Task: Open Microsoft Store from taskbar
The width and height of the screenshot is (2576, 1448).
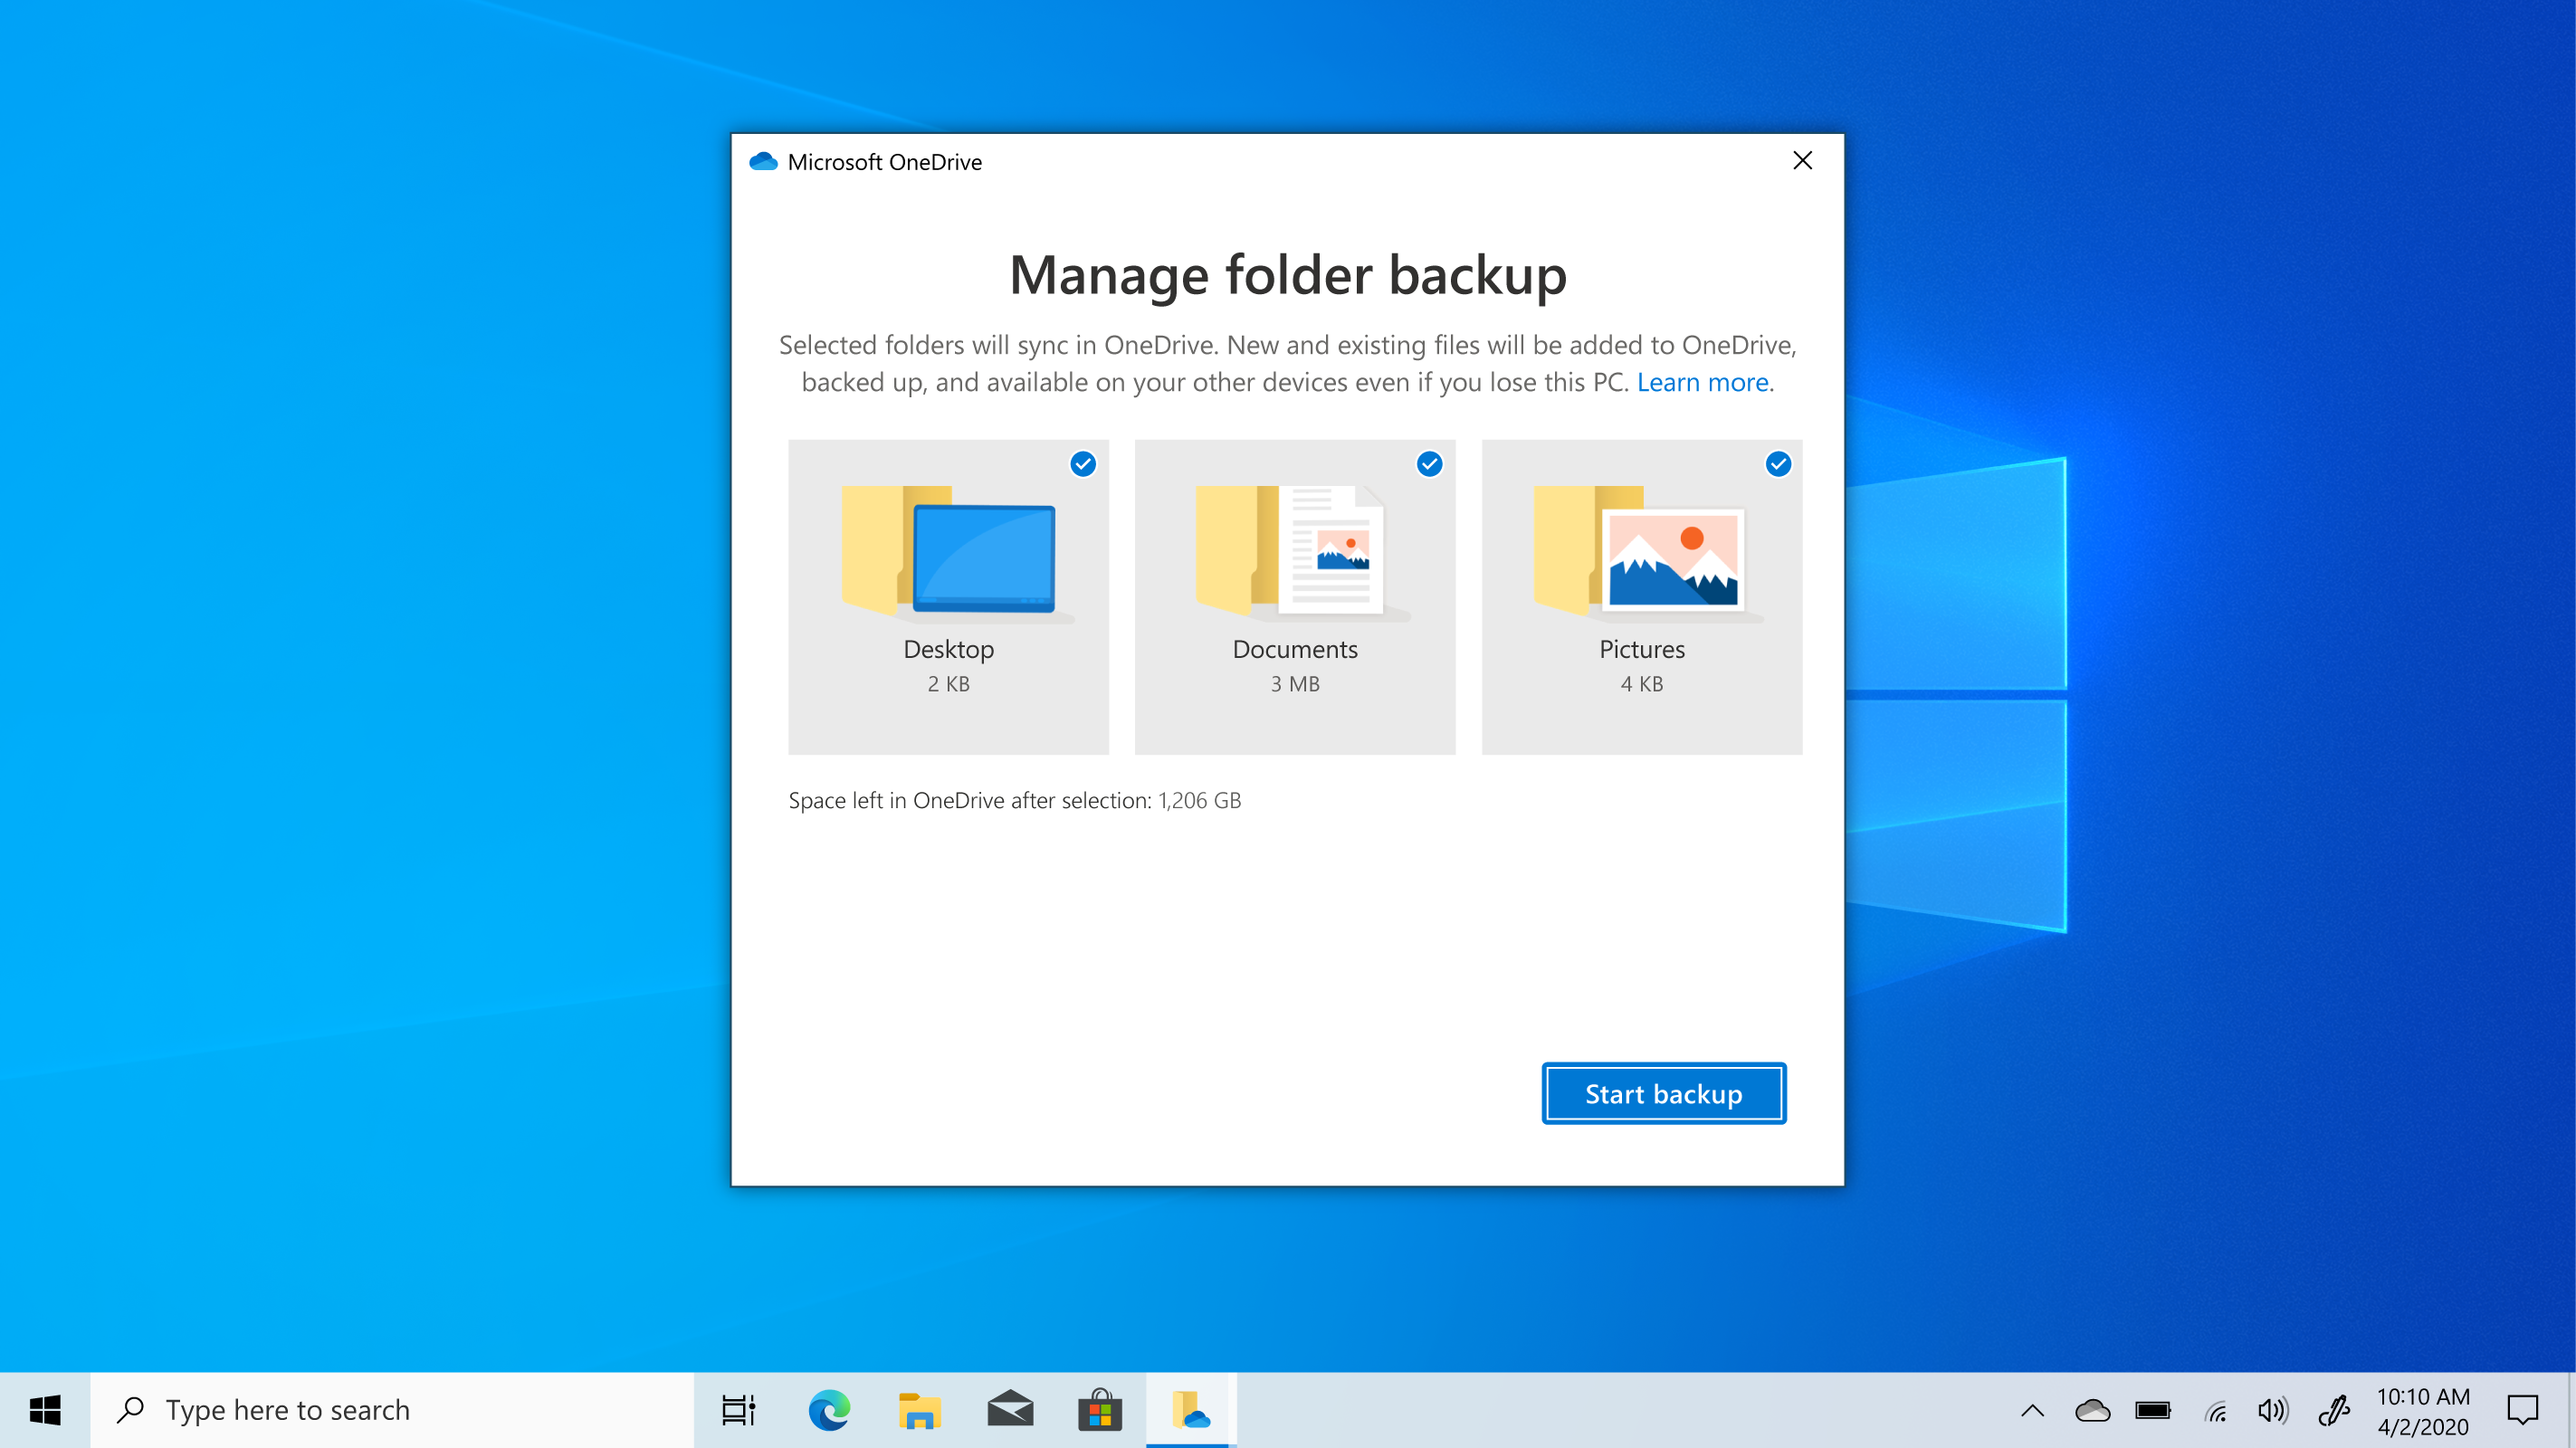Action: pos(1100,1410)
